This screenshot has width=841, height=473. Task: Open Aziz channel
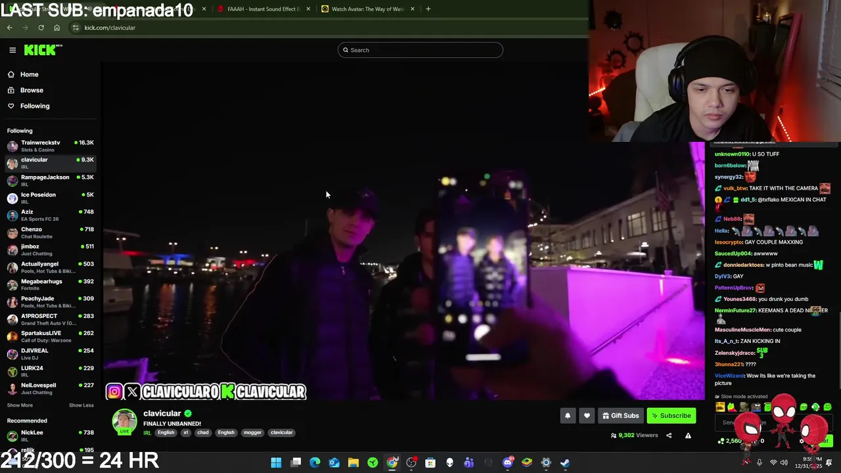[50, 215]
